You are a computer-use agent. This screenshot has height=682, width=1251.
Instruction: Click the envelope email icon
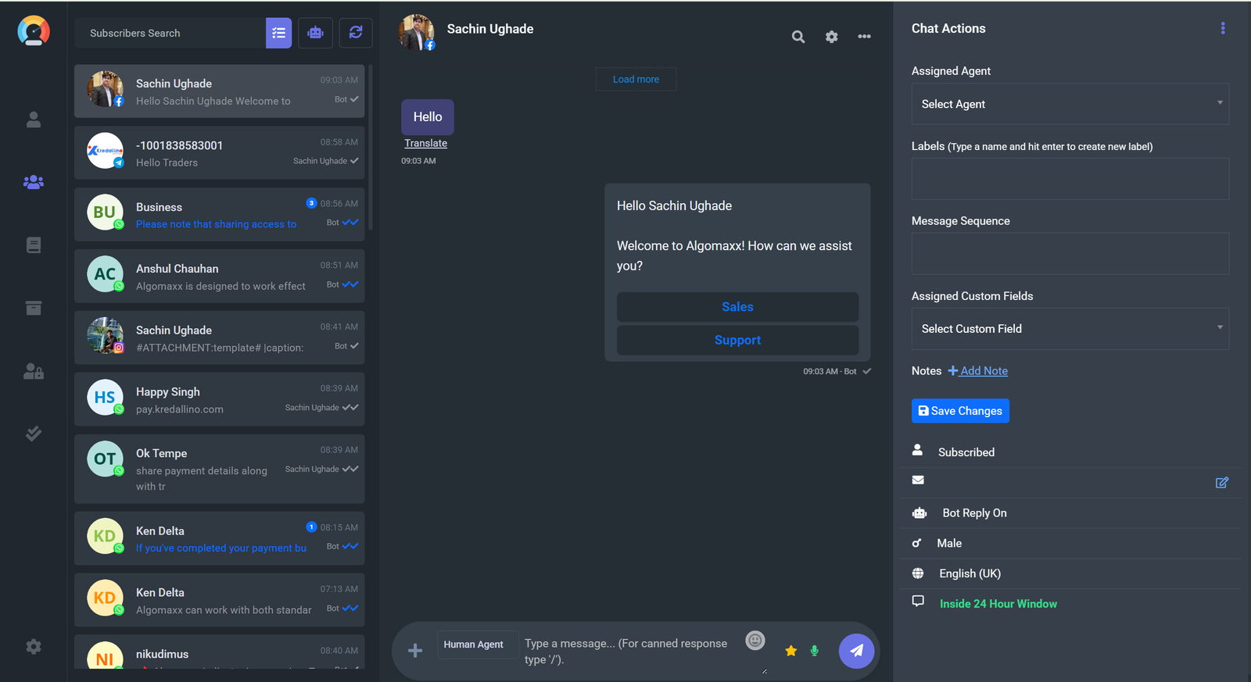point(918,480)
